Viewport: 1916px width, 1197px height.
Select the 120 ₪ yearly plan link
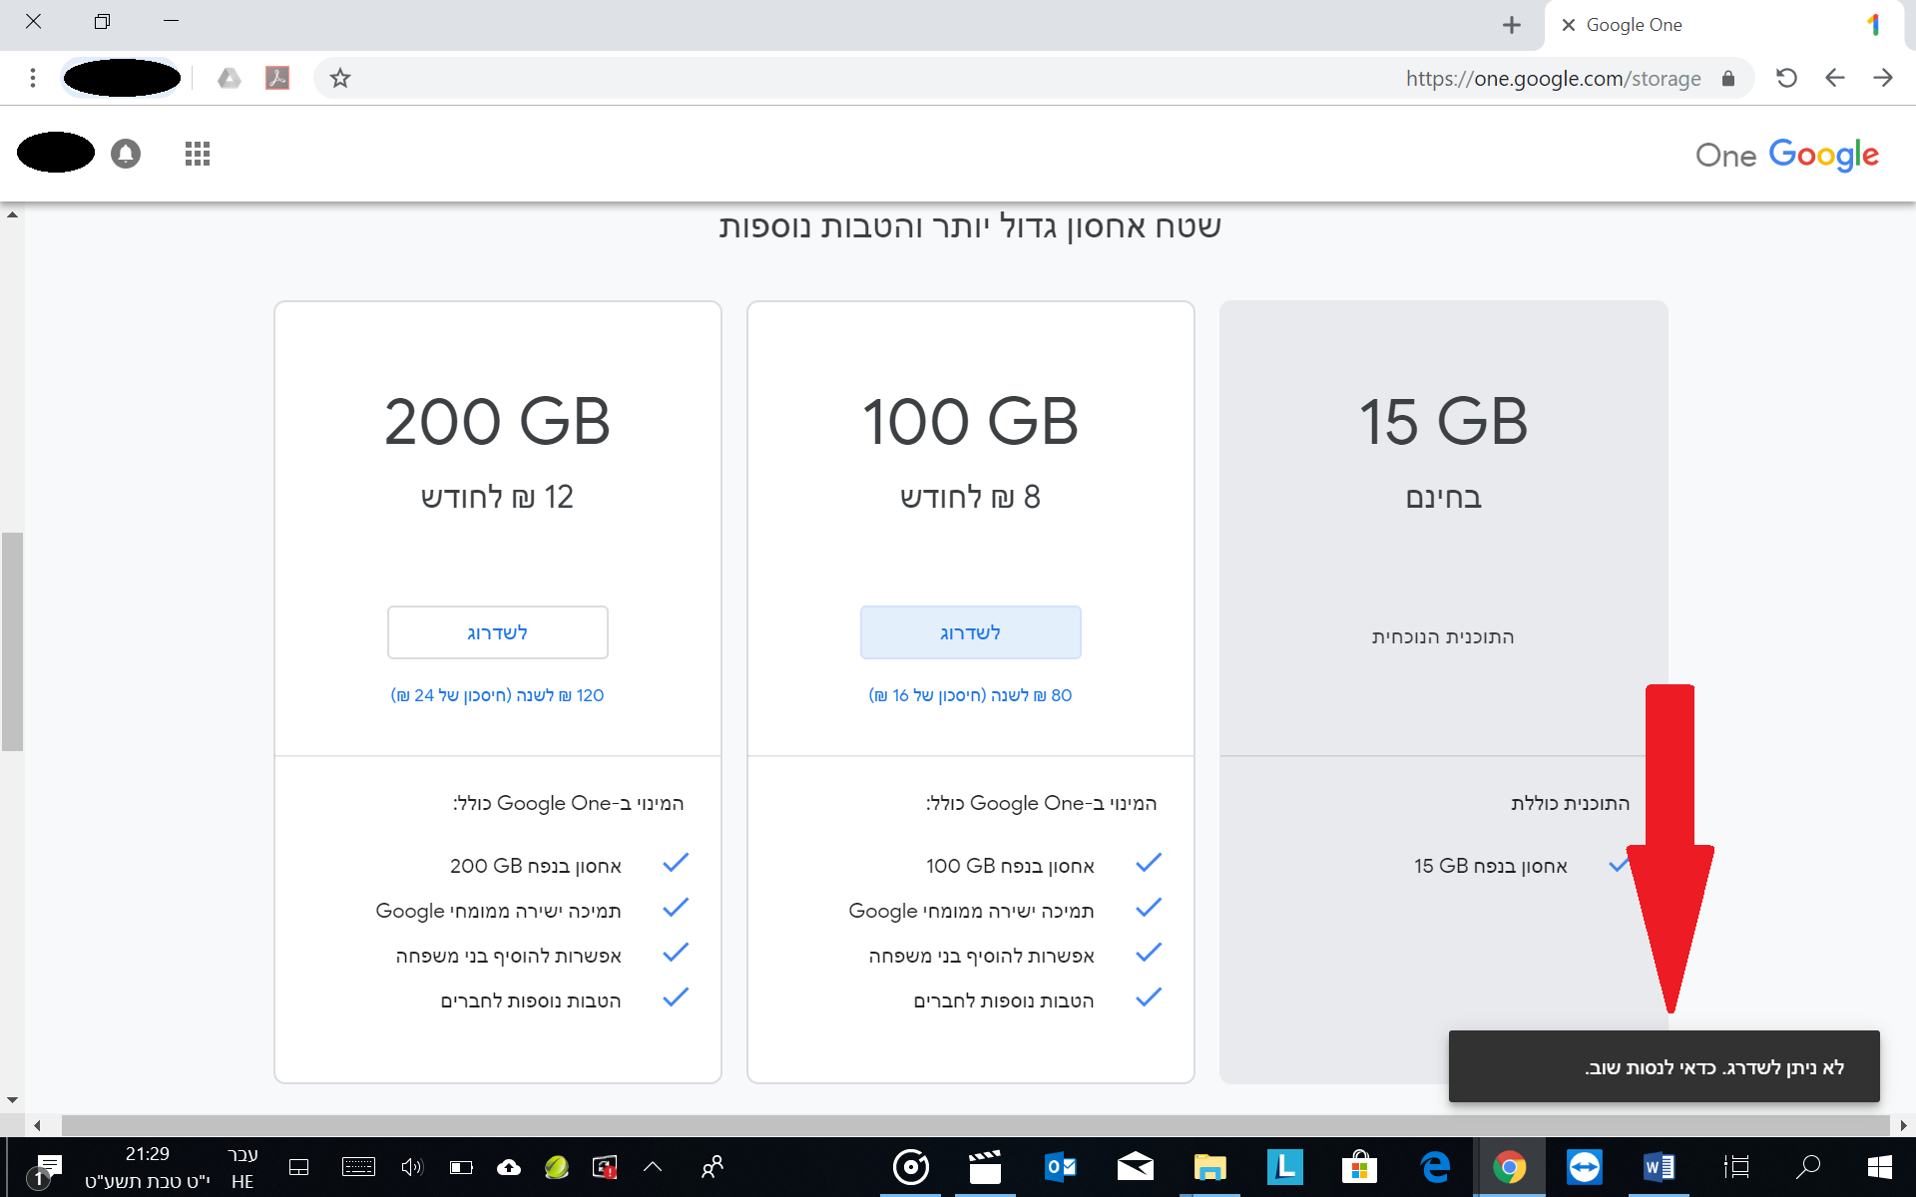coord(497,695)
